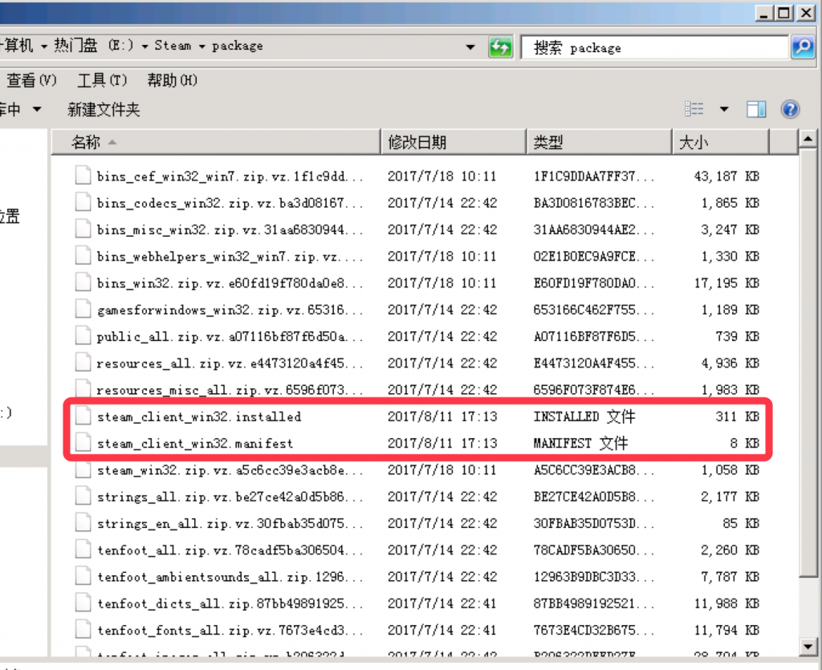Select file icon of steam_win32.zip.vz
The height and width of the screenshot is (670, 822).
click(83, 469)
